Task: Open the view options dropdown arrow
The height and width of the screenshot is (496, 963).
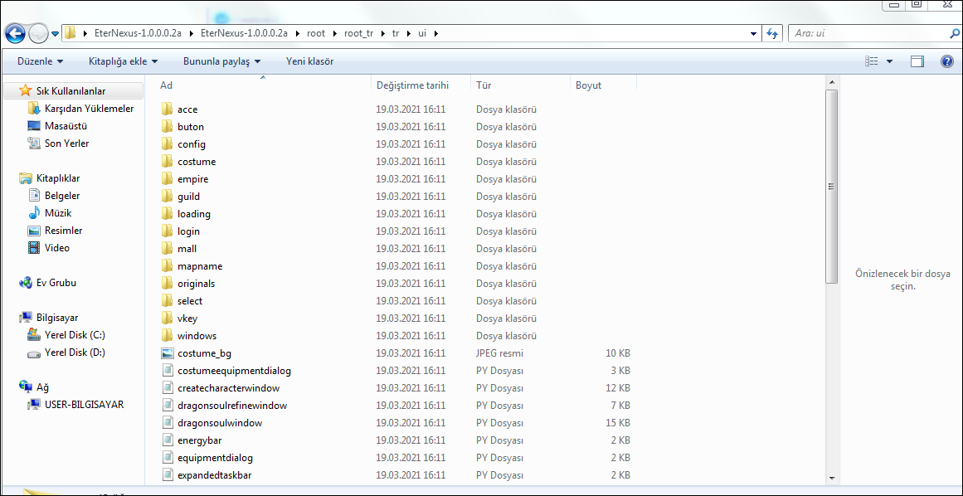Action: [x=889, y=61]
